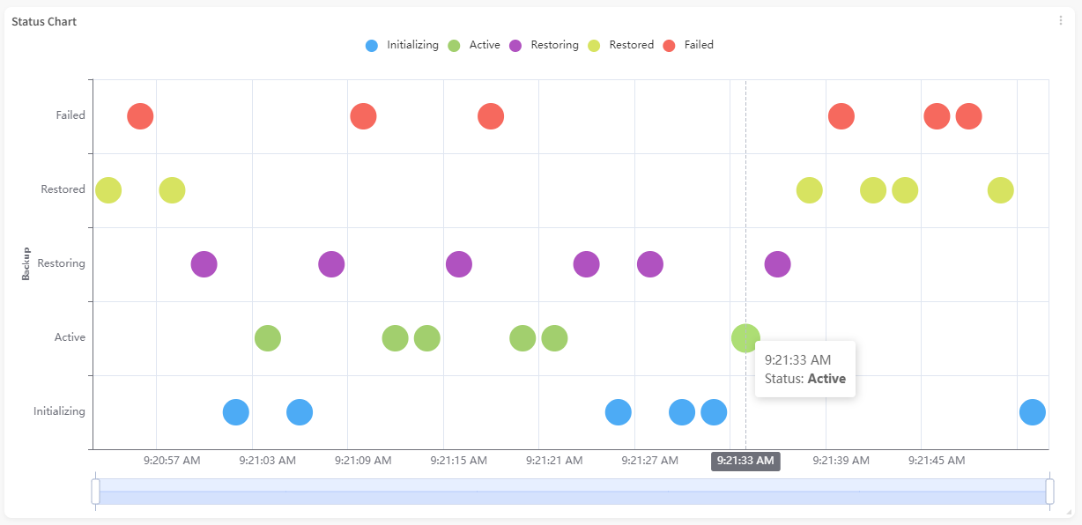Click the rightmost Initializing data point
The image size is (1082, 525).
[1032, 411]
